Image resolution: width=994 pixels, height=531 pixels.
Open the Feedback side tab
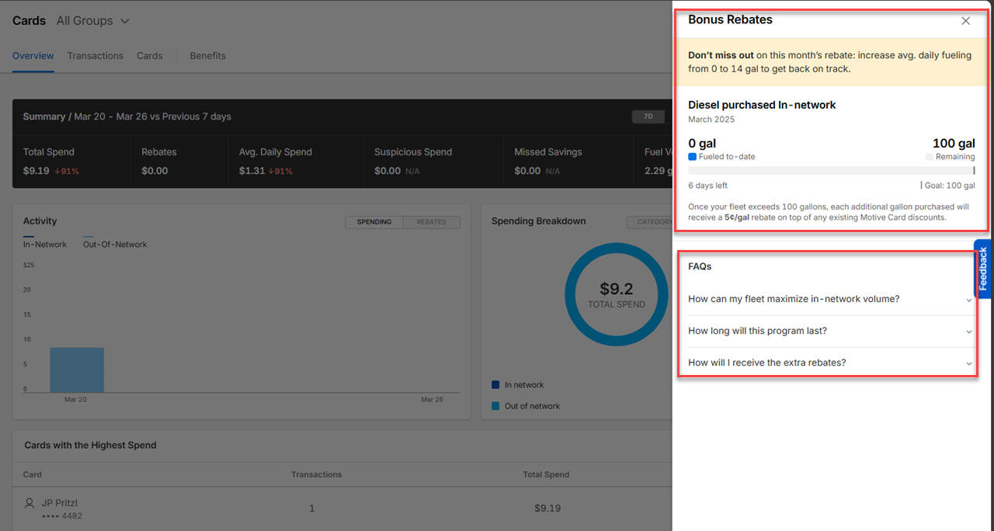pyautogui.click(x=983, y=269)
